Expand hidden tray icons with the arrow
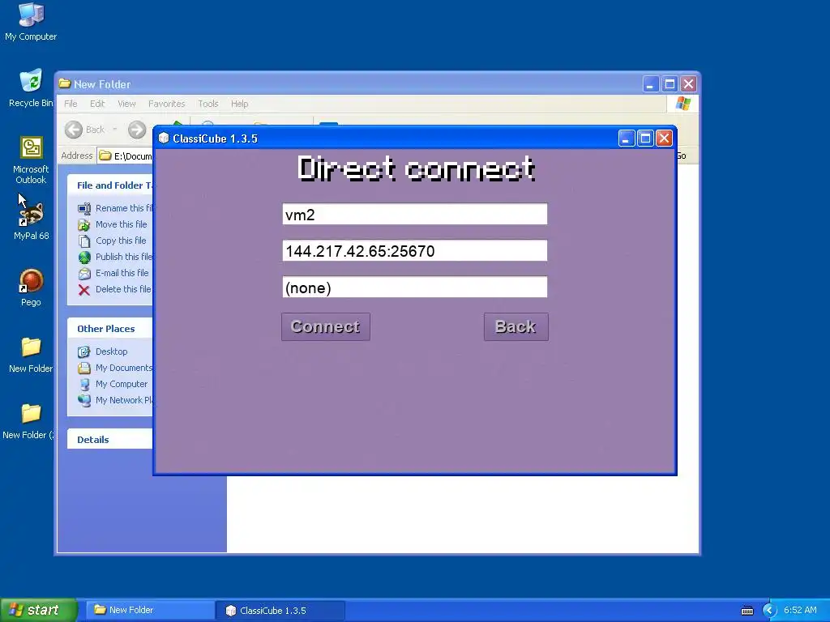Image resolution: width=830 pixels, height=622 pixels. click(769, 611)
